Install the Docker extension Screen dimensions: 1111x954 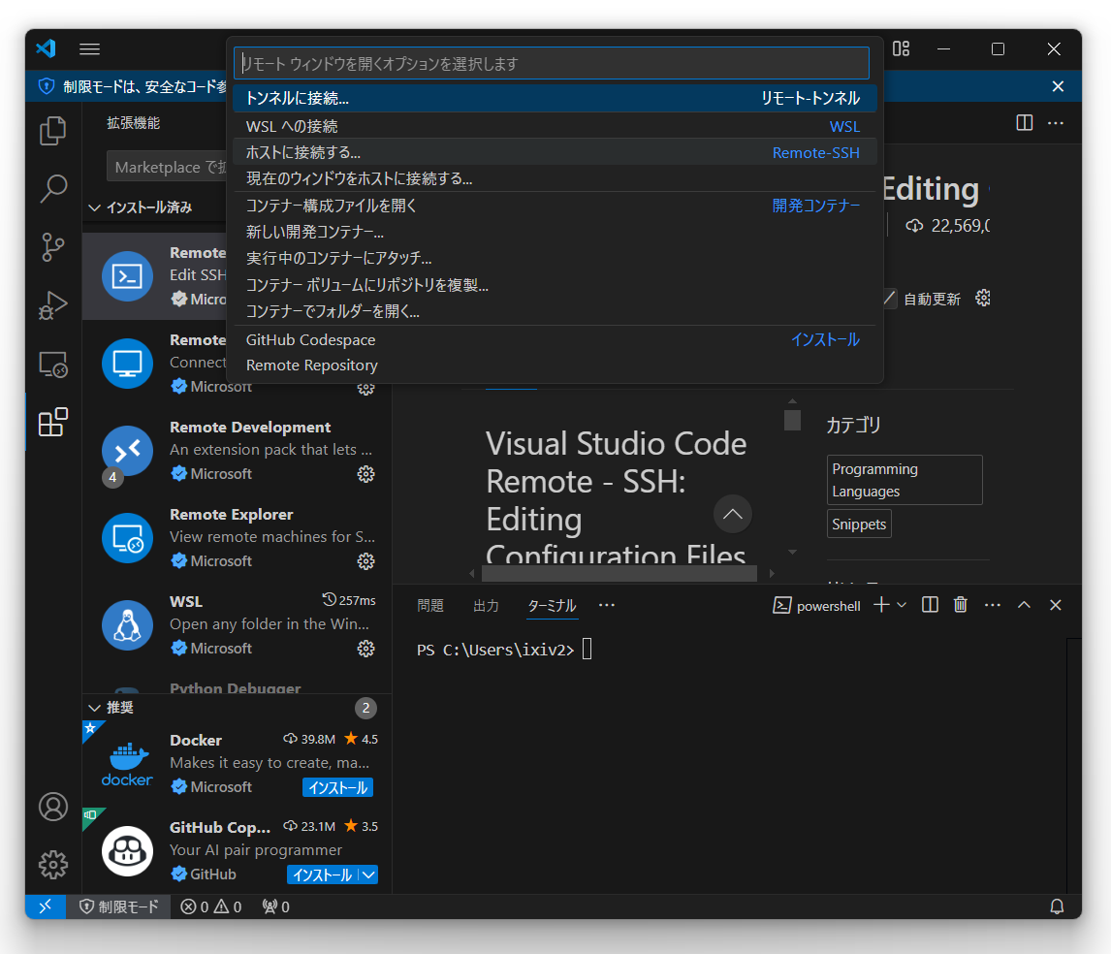point(338,787)
